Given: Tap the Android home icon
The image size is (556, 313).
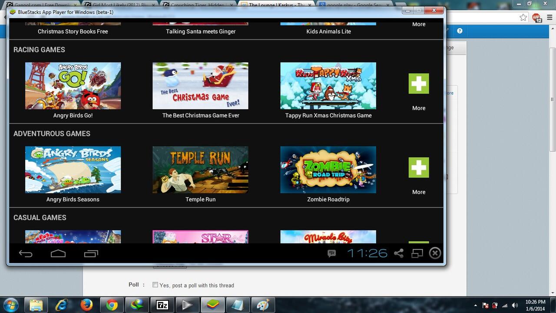Looking at the screenshot, I should click(x=58, y=253).
